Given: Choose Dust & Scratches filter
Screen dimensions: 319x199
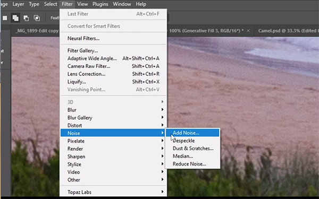Looking at the screenshot, I should pyautogui.click(x=192, y=148).
